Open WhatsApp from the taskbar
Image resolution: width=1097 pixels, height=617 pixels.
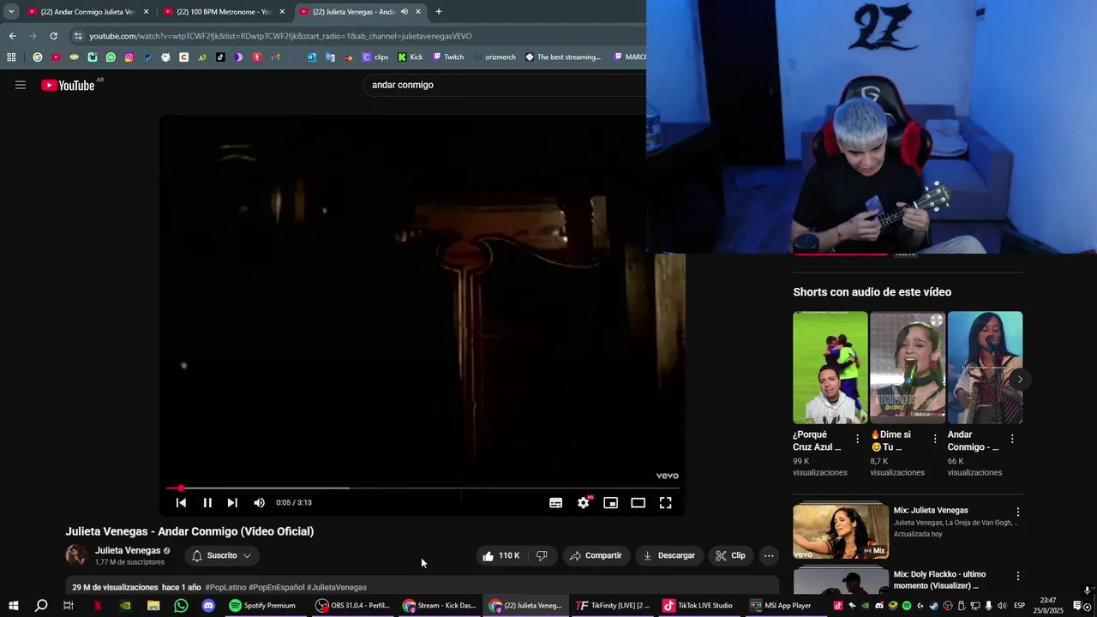pyautogui.click(x=181, y=606)
